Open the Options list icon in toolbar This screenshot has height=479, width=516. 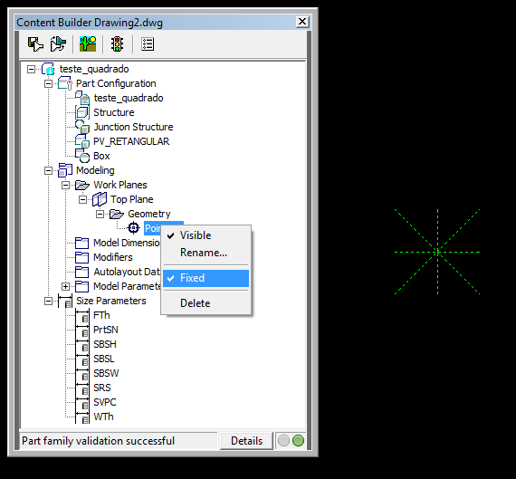pyautogui.click(x=148, y=44)
